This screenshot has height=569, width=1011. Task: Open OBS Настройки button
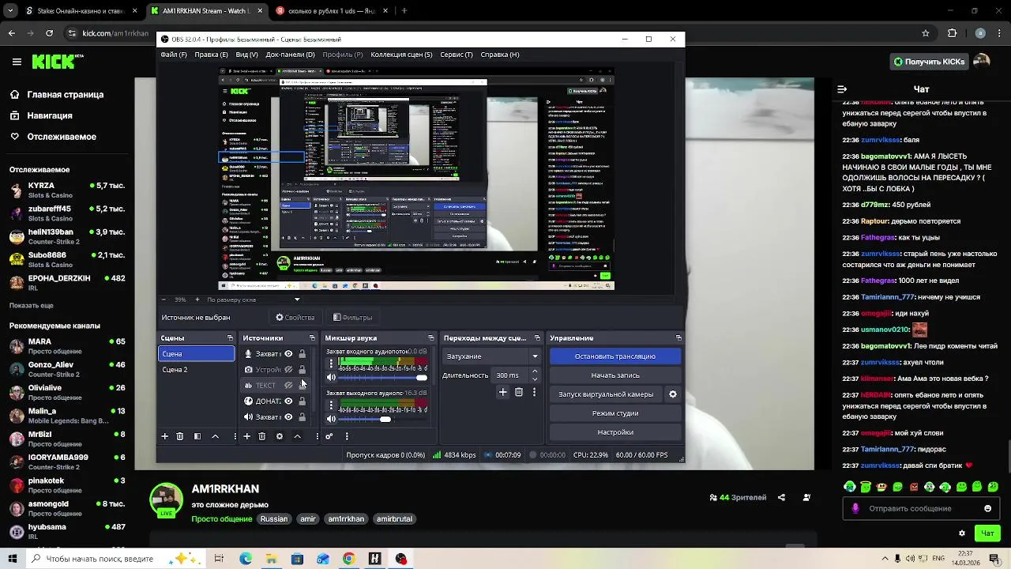[615, 432]
